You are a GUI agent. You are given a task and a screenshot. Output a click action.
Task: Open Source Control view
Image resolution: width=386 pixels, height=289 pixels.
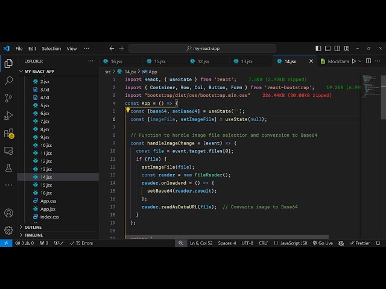[x=8, y=98]
